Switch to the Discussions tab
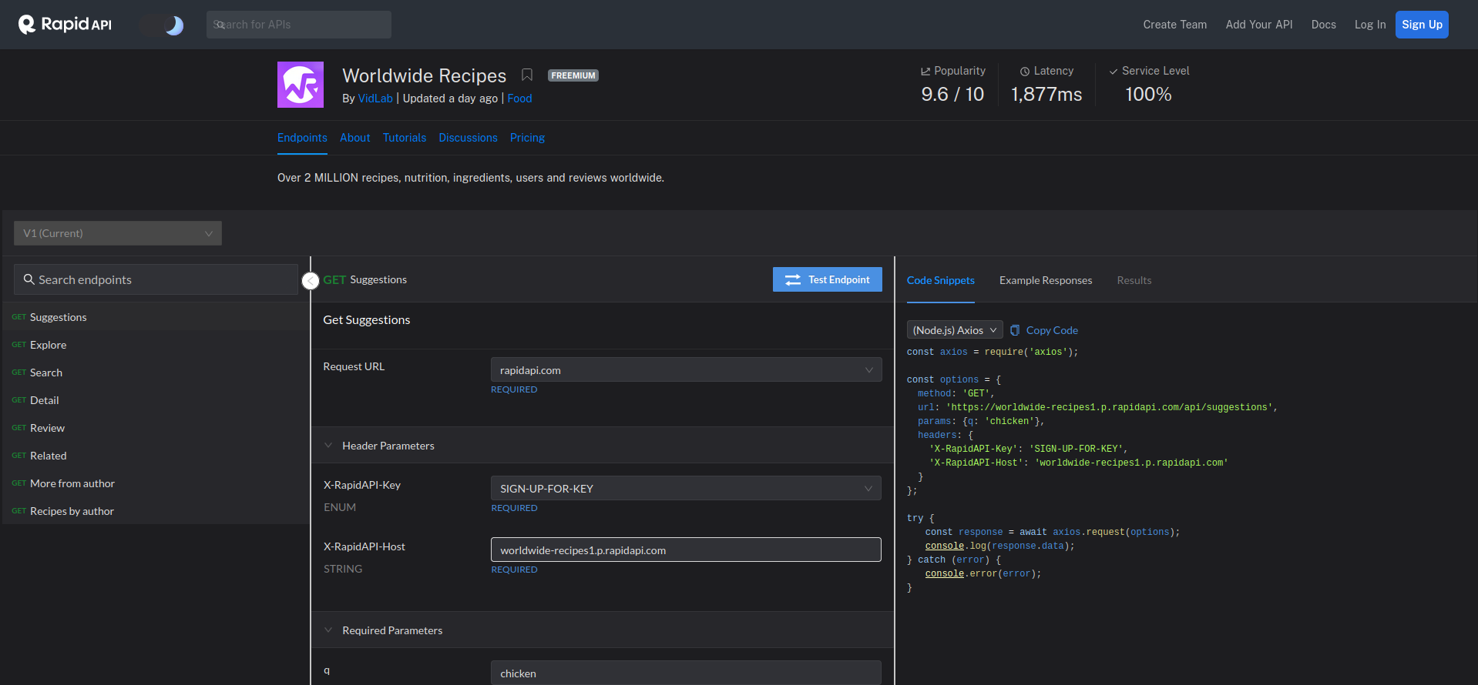Image resolution: width=1478 pixels, height=685 pixels. (x=469, y=138)
